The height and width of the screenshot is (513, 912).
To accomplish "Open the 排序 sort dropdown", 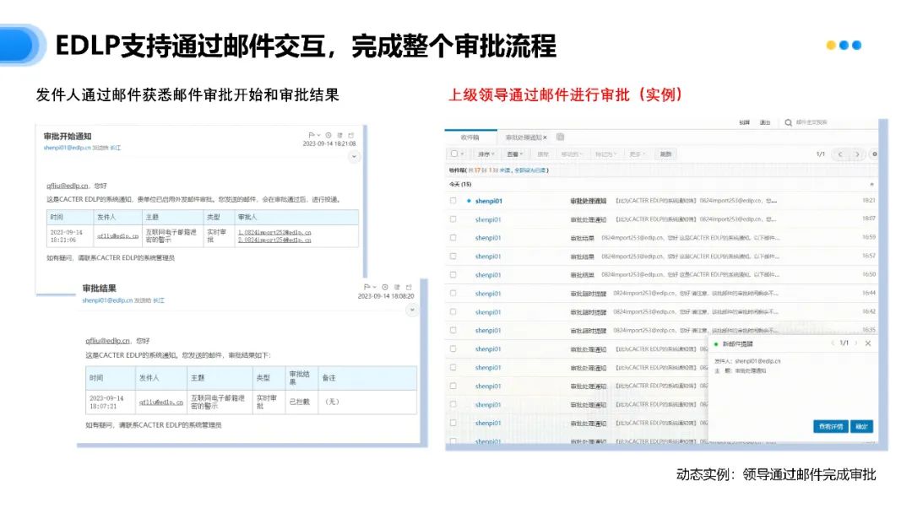I will coord(486,154).
